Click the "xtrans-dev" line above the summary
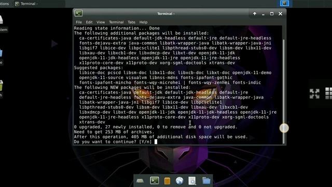Viewport: 332px width, 187px height. point(92,122)
